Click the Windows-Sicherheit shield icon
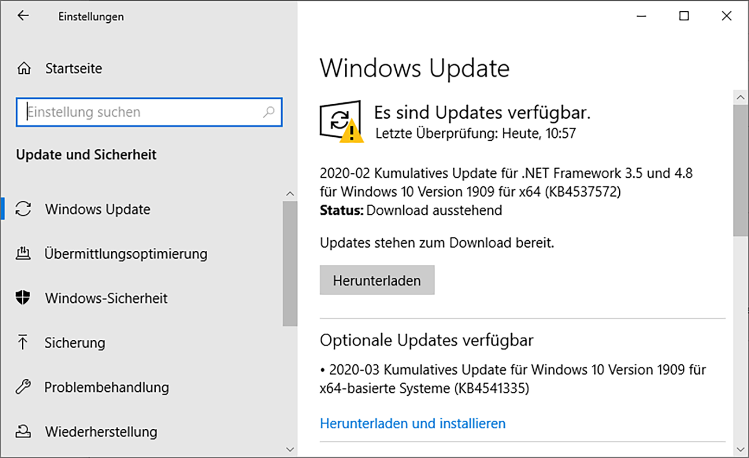The image size is (749, 458). (23, 298)
